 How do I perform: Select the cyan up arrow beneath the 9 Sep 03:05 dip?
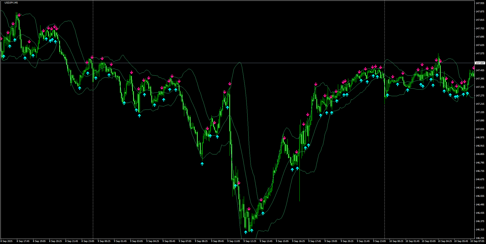pos(139,116)
